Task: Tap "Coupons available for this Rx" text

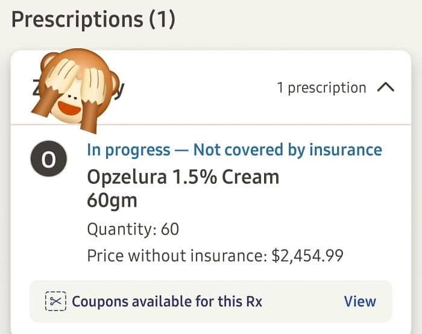Action: pyautogui.click(x=167, y=301)
